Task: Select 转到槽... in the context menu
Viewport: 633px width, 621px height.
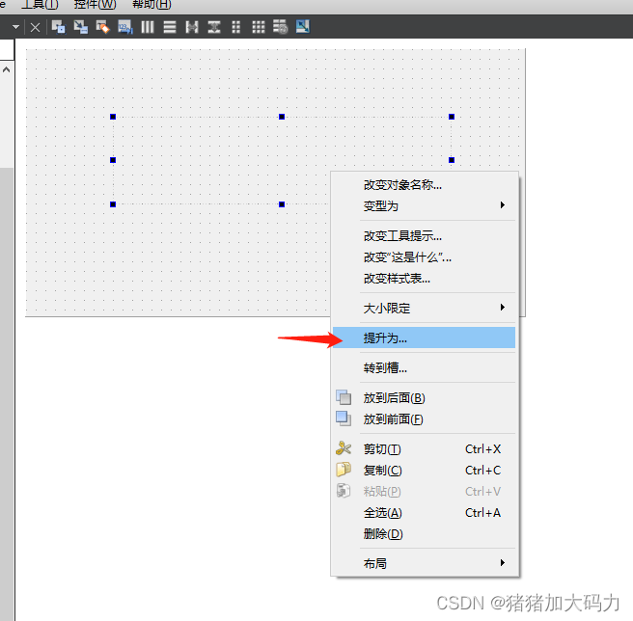Action: [x=424, y=367]
